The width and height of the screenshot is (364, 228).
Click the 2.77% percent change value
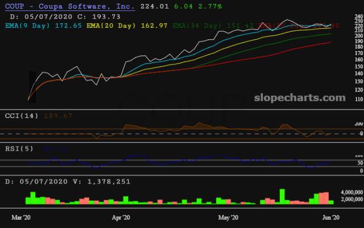point(210,6)
